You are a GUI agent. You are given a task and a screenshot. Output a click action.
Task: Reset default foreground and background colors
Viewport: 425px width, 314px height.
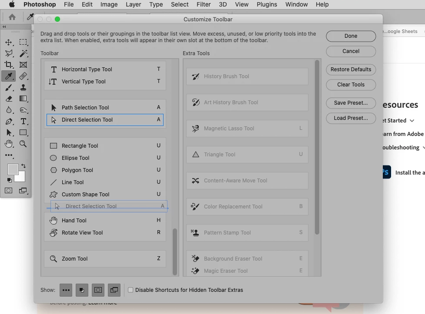point(9,180)
